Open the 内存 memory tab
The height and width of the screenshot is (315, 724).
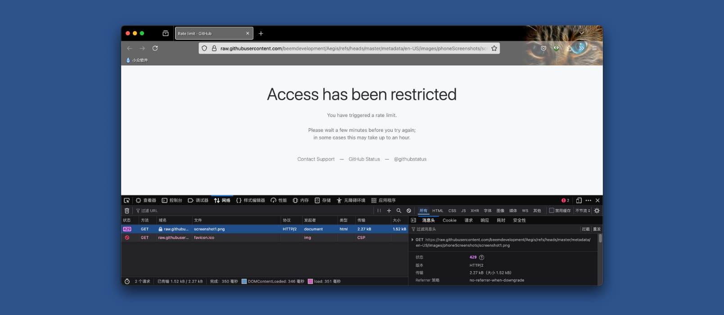301,200
